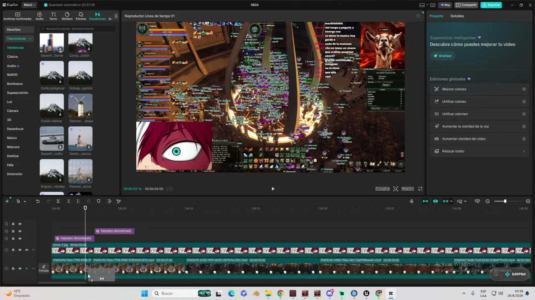
Task: Click the Analizar button
Action: (443, 56)
